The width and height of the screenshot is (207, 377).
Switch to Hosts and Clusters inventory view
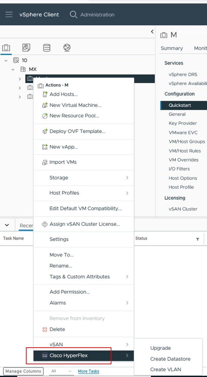pyautogui.click(x=6, y=48)
